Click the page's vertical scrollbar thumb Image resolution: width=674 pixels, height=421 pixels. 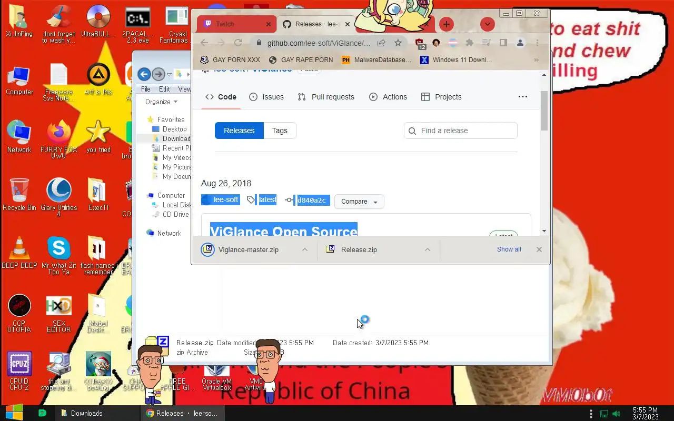(544, 111)
